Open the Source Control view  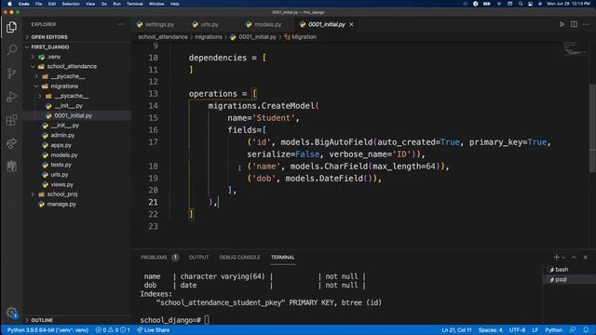[x=12, y=73]
